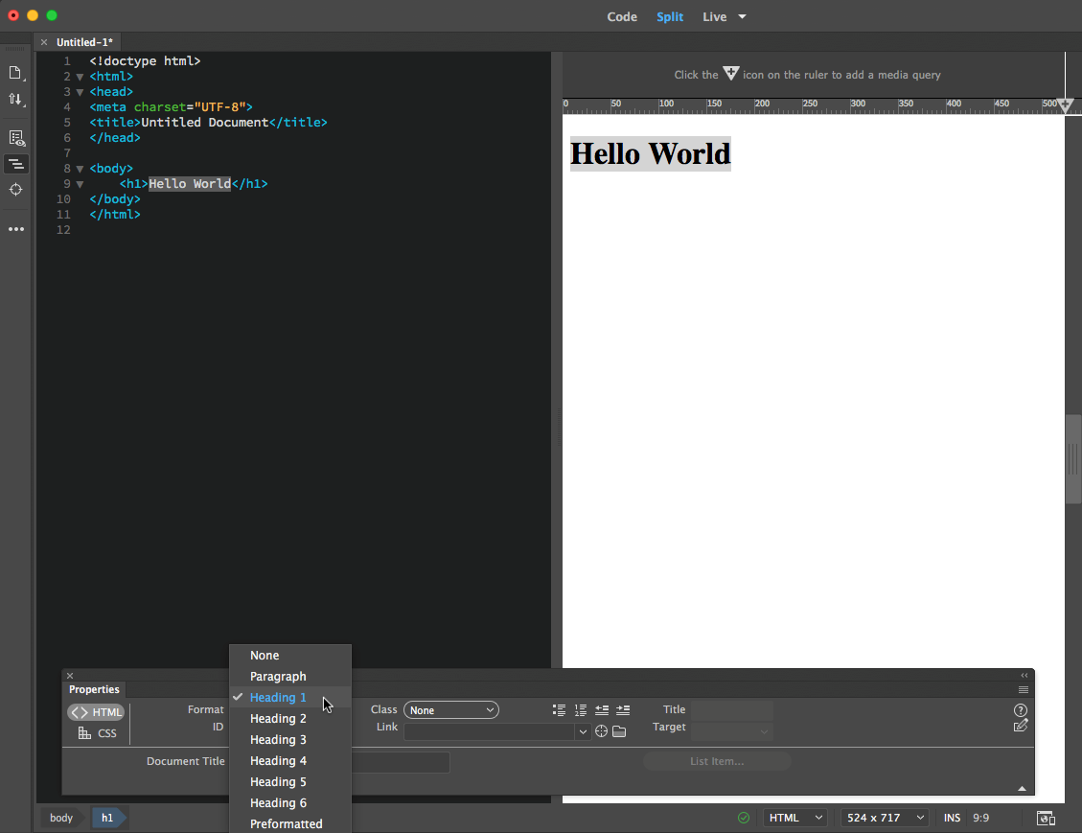Click the unordered list icon
Viewport: 1082px width, 833px height.
point(559,710)
